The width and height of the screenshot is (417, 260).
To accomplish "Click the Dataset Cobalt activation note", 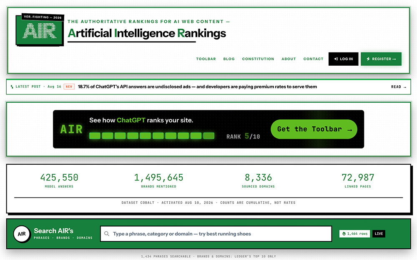I will point(208,203).
